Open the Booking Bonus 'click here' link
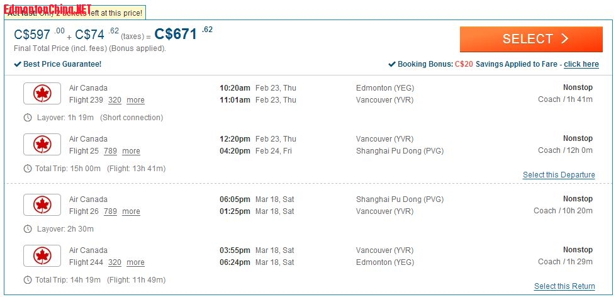616x297 pixels. (581, 64)
